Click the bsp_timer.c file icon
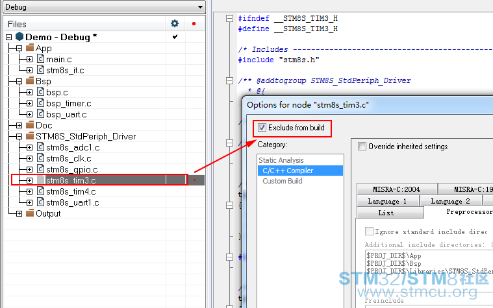Screen dimensions: 493x308 tap(40, 102)
